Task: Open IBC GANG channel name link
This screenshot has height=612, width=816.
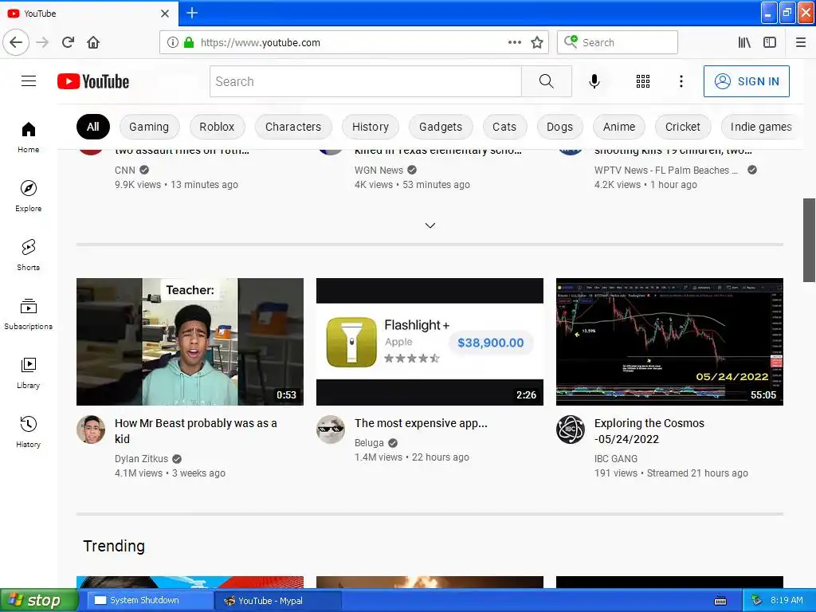Action: pyautogui.click(x=616, y=458)
